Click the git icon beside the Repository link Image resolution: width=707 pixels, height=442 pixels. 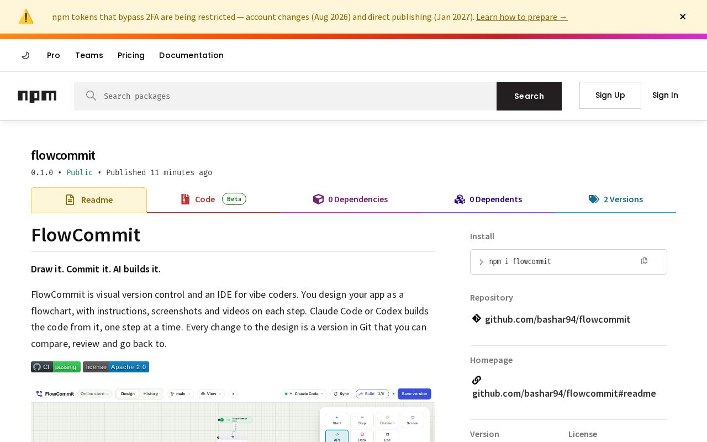tap(477, 318)
